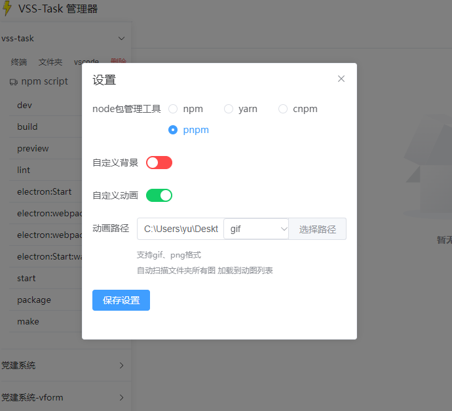Click the VSS-Task lightning bolt logo

pos(7,8)
